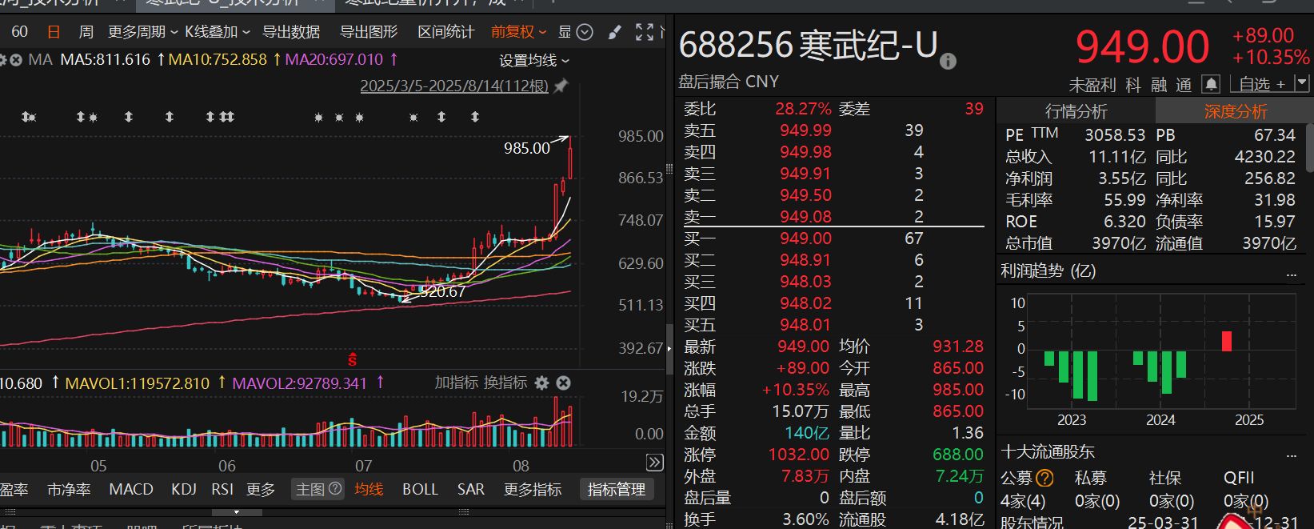Screen dimensions: 1314x529
Task: Enter fullscreen chart with expand icon
Action: 645,32
